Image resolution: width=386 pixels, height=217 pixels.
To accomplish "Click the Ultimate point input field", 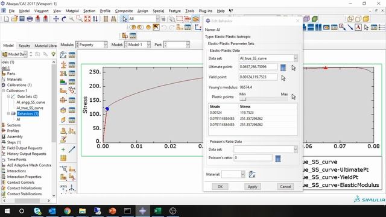I will point(258,67).
